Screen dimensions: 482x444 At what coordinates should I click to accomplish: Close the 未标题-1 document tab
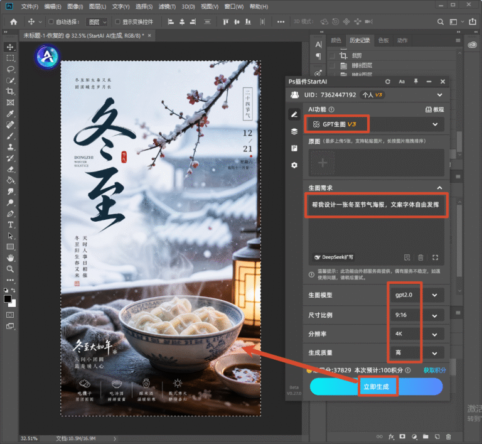(x=149, y=36)
